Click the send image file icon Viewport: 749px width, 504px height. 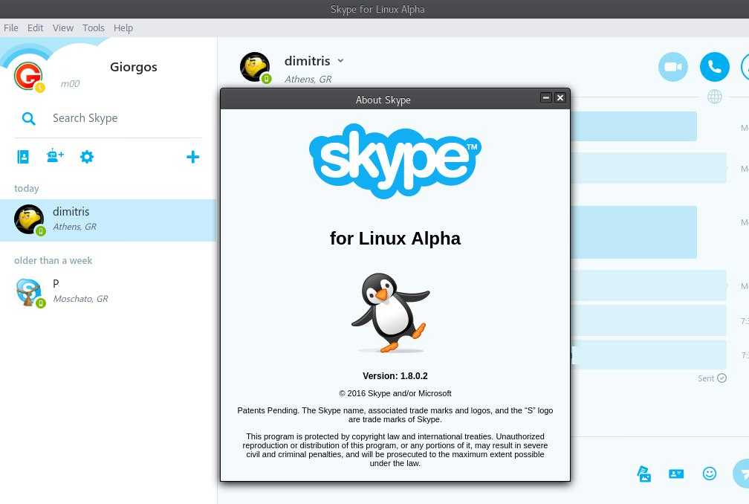644,474
